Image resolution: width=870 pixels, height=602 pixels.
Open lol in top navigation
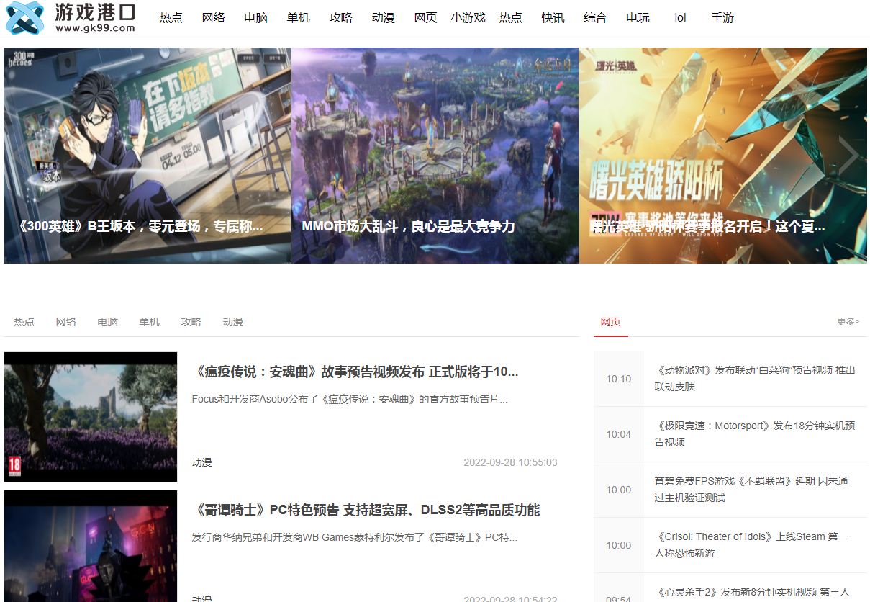(680, 18)
